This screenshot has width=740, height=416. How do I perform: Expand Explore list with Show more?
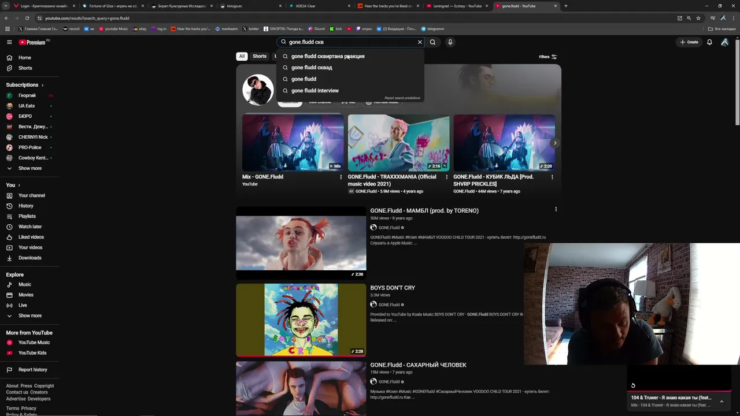pyautogui.click(x=28, y=315)
